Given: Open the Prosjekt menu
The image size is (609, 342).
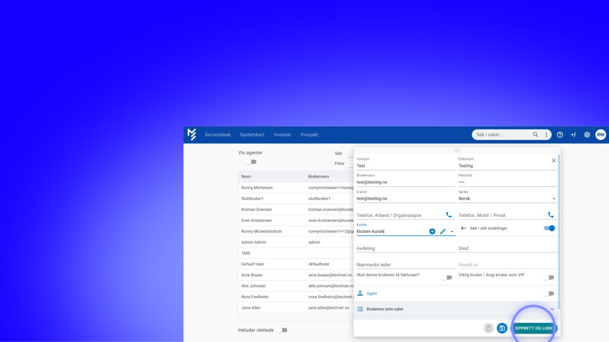Looking at the screenshot, I should (309, 135).
